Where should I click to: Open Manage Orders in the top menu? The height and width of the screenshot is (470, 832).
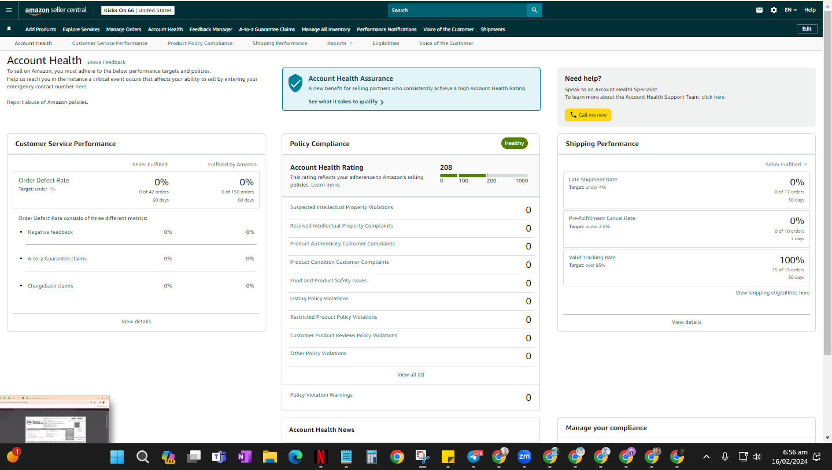tap(124, 29)
